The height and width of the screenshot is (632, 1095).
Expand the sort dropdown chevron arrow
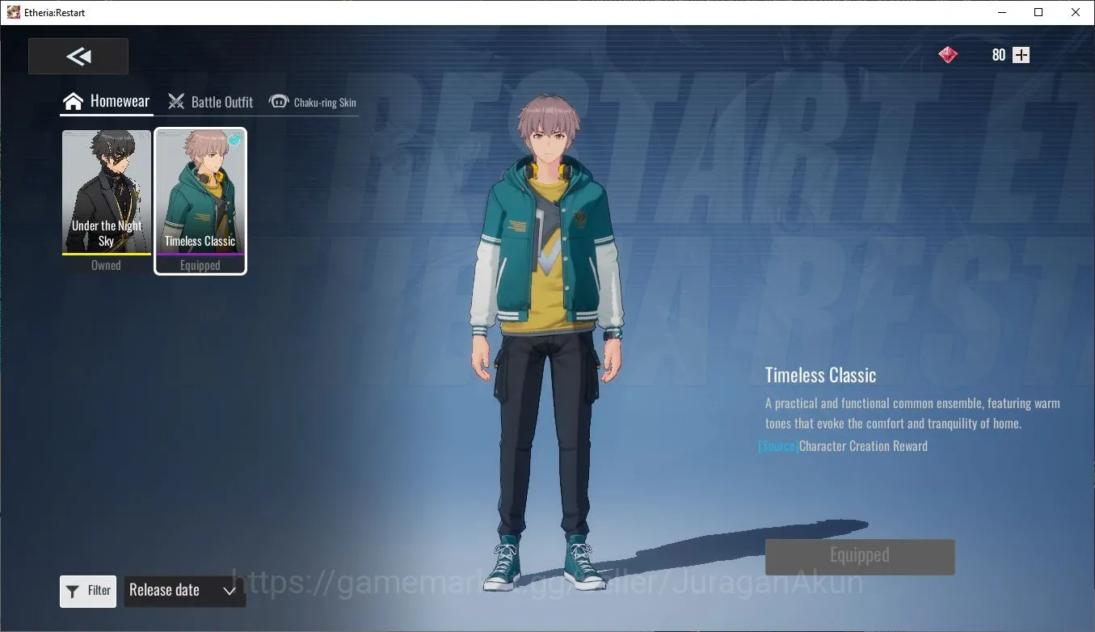tap(230, 591)
